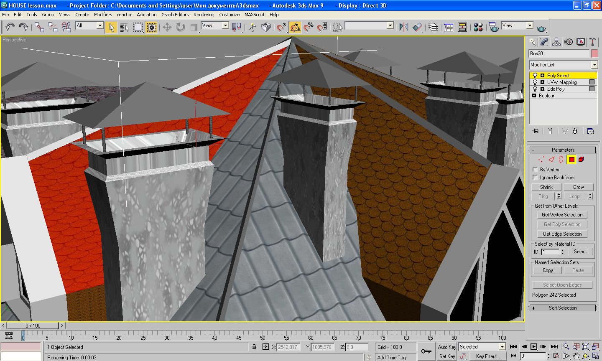This screenshot has height=361, width=602.
Task: Activate Select and Move tool
Action: 167,27
